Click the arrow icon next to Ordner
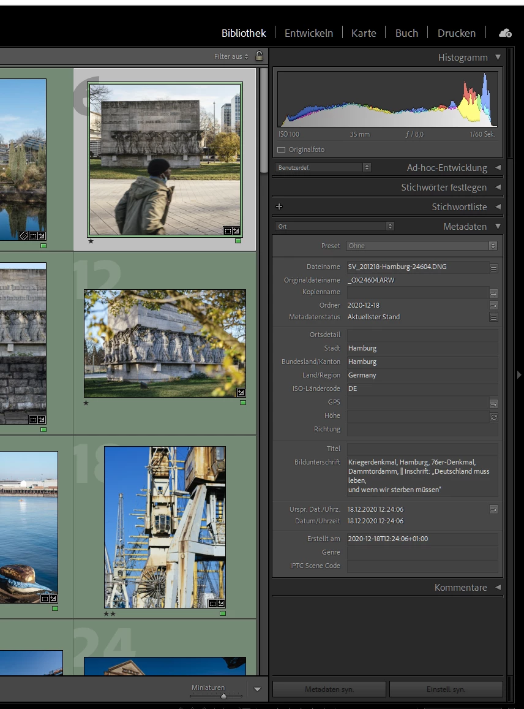The height and width of the screenshot is (709, 524). click(493, 305)
